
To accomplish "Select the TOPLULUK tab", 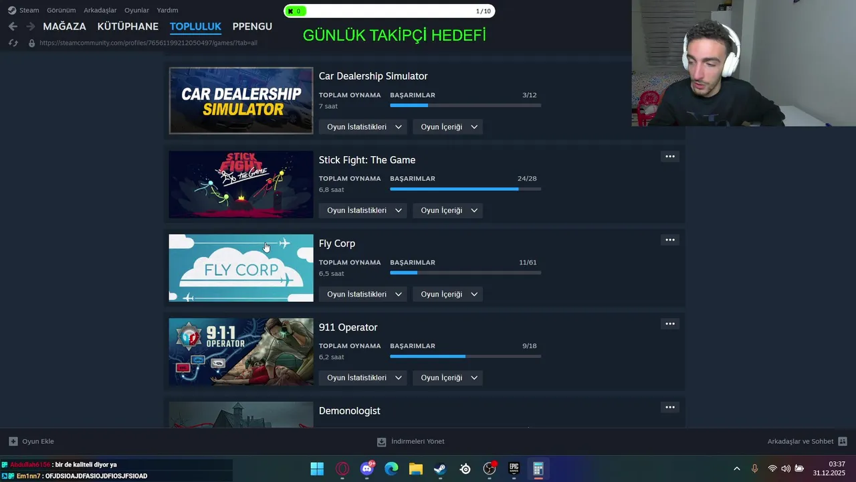I will 195,26.
